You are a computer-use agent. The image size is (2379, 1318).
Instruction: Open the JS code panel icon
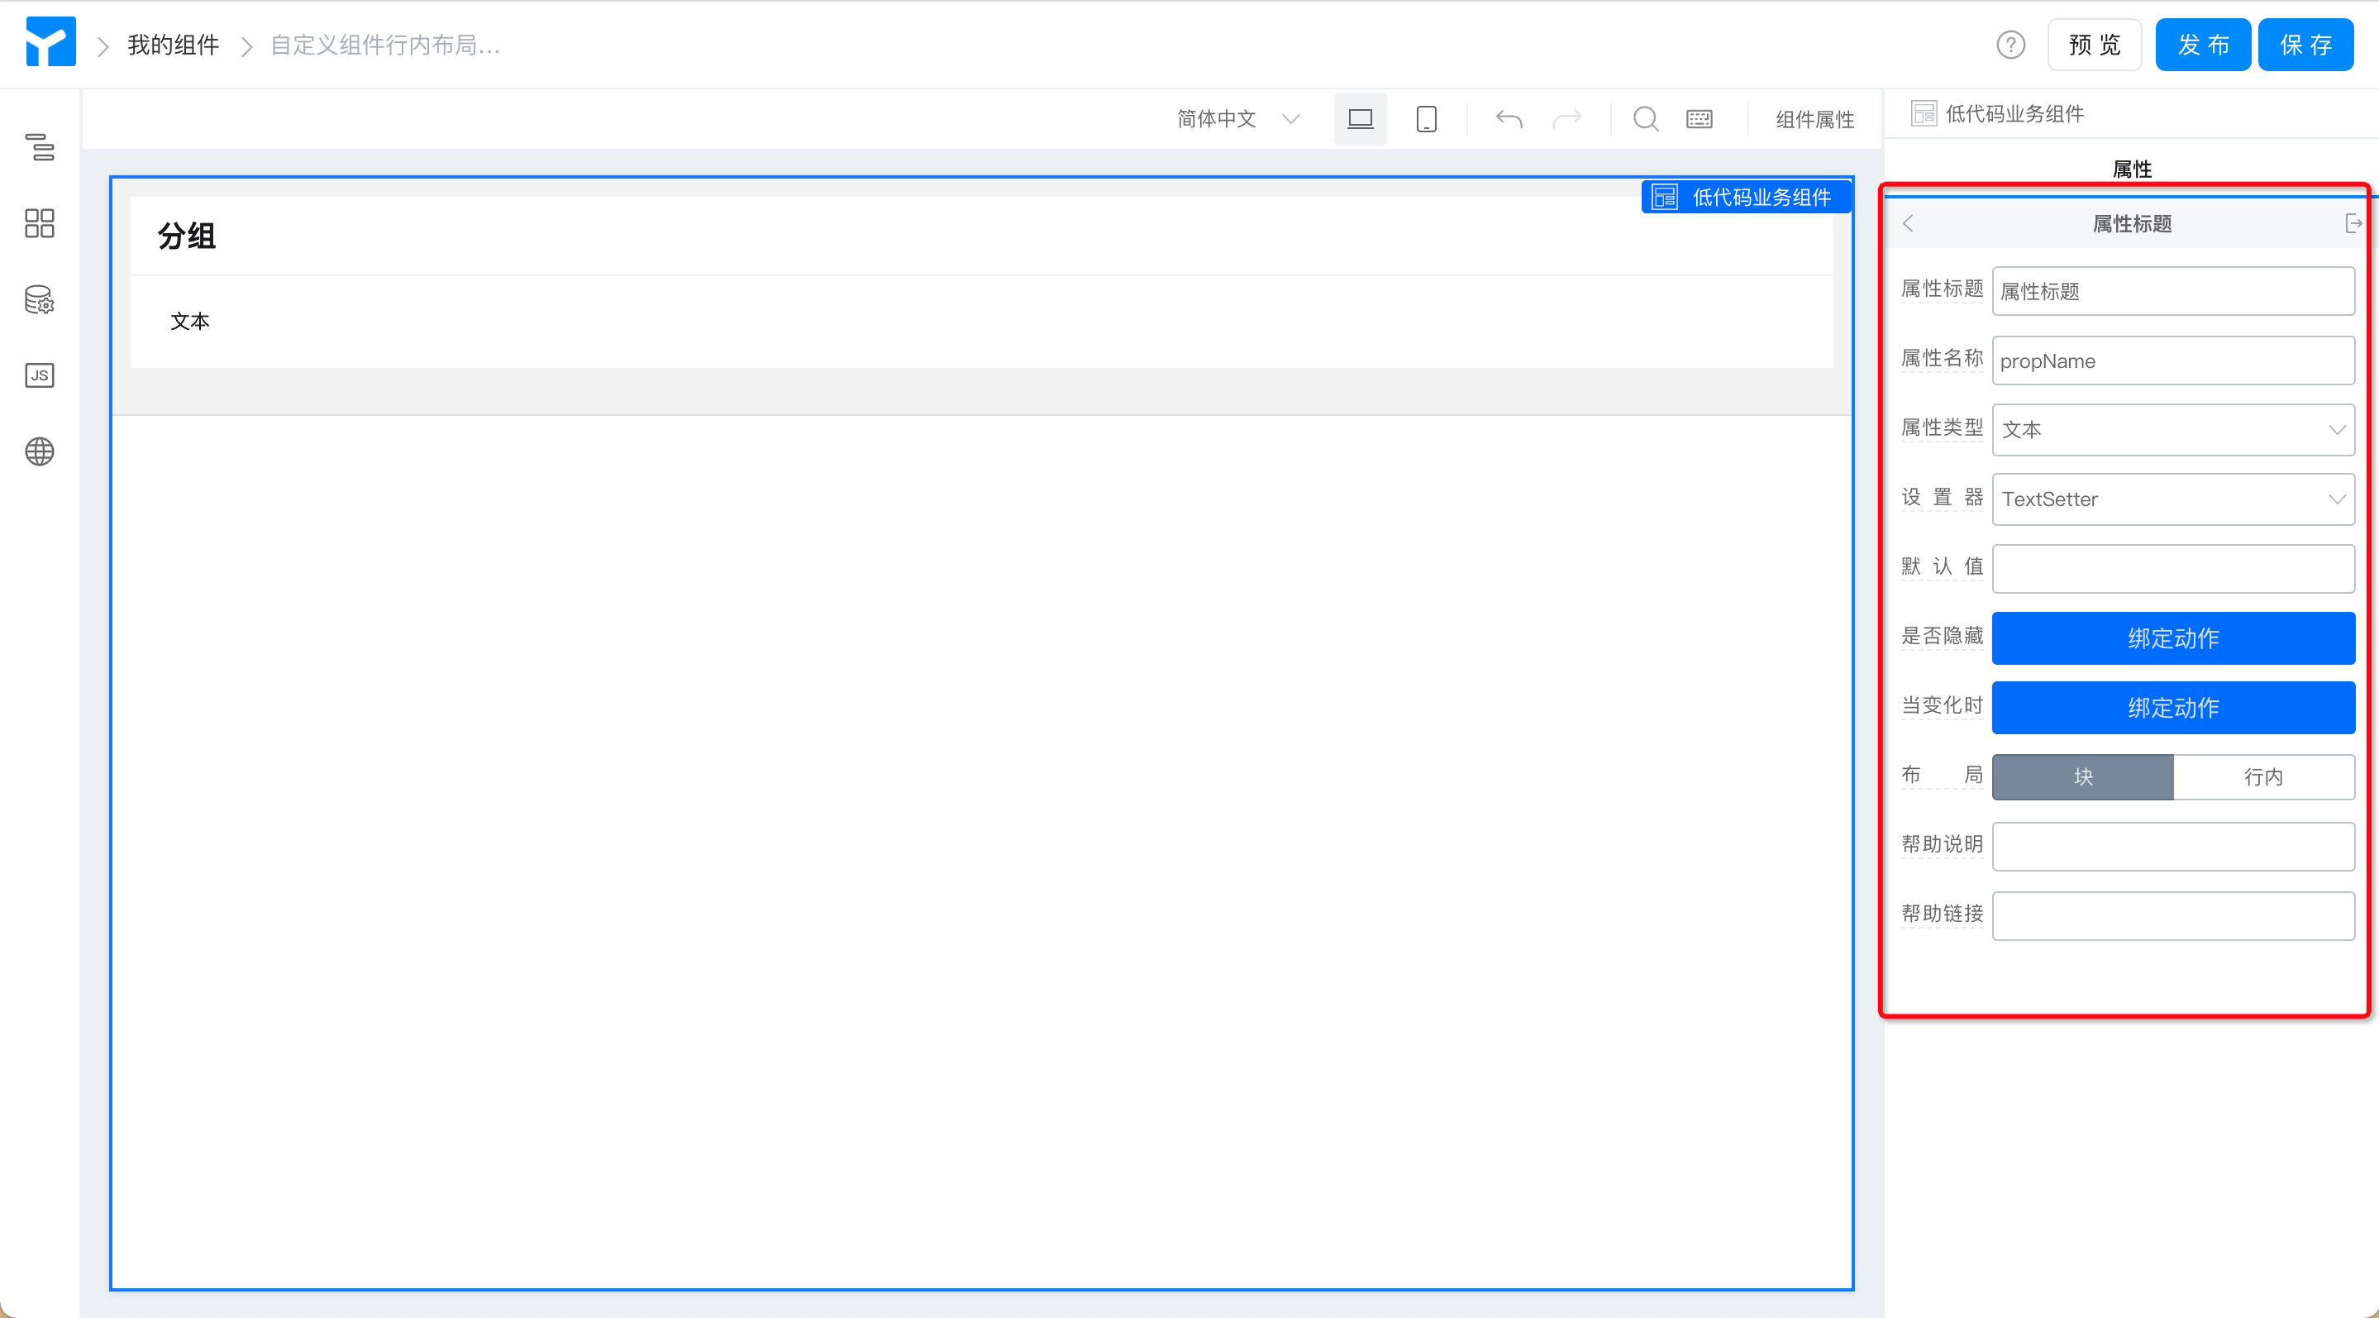[x=40, y=376]
